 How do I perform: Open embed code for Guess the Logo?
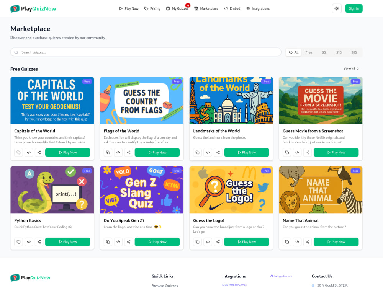click(208, 242)
